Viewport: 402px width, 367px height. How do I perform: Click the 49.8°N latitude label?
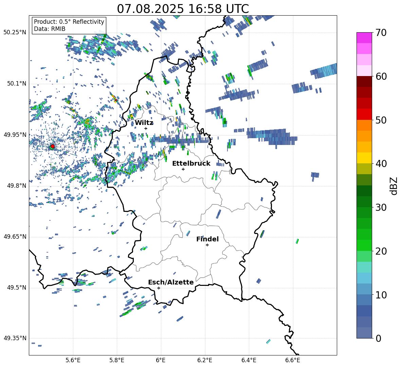pyautogui.click(x=17, y=186)
